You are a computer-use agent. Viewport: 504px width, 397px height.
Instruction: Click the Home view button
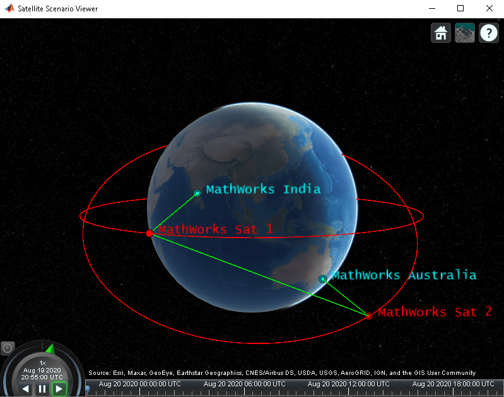point(441,33)
